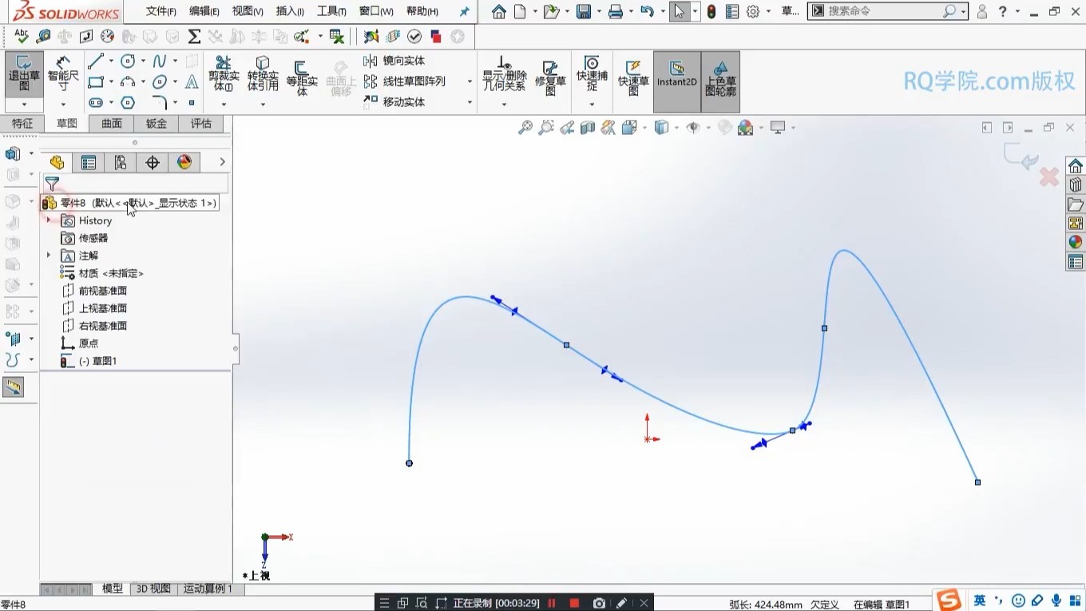Click the Convert Entities icon
Viewport: 1086px width, 611px height.
262,73
